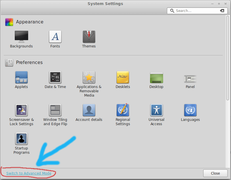The height and width of the screenshot is (180, 231).
Task: Clear the search box with the erase icon
Action: (222, 11)
